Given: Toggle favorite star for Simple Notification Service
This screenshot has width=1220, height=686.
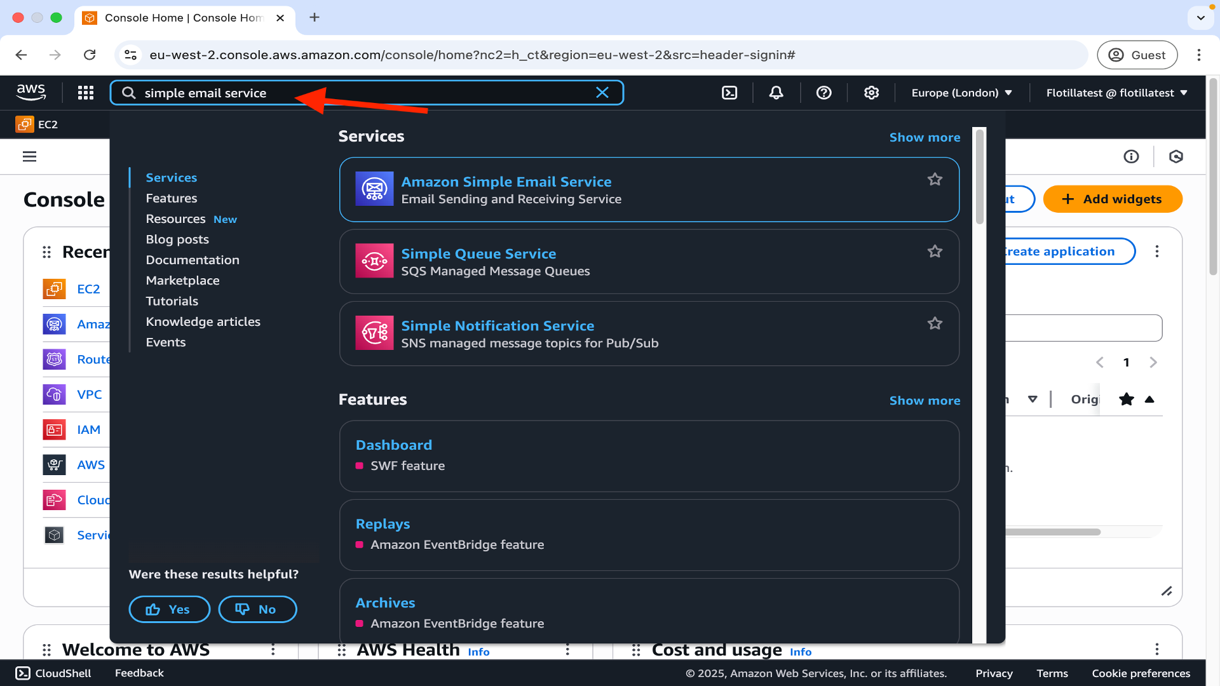Looking at the screenshot, I should click(934, 323).
